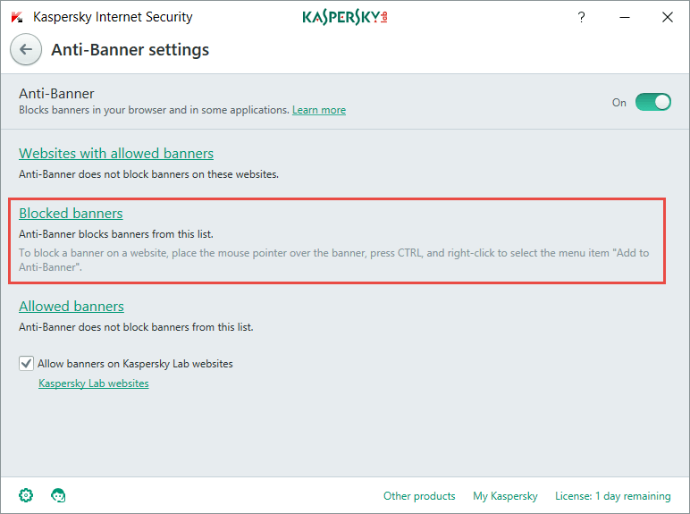Viewport: 690px width, 514px height.
Task: Click 'Anti-Banner blocks banners from this list.' text
Action: click(x=116, y=234)
